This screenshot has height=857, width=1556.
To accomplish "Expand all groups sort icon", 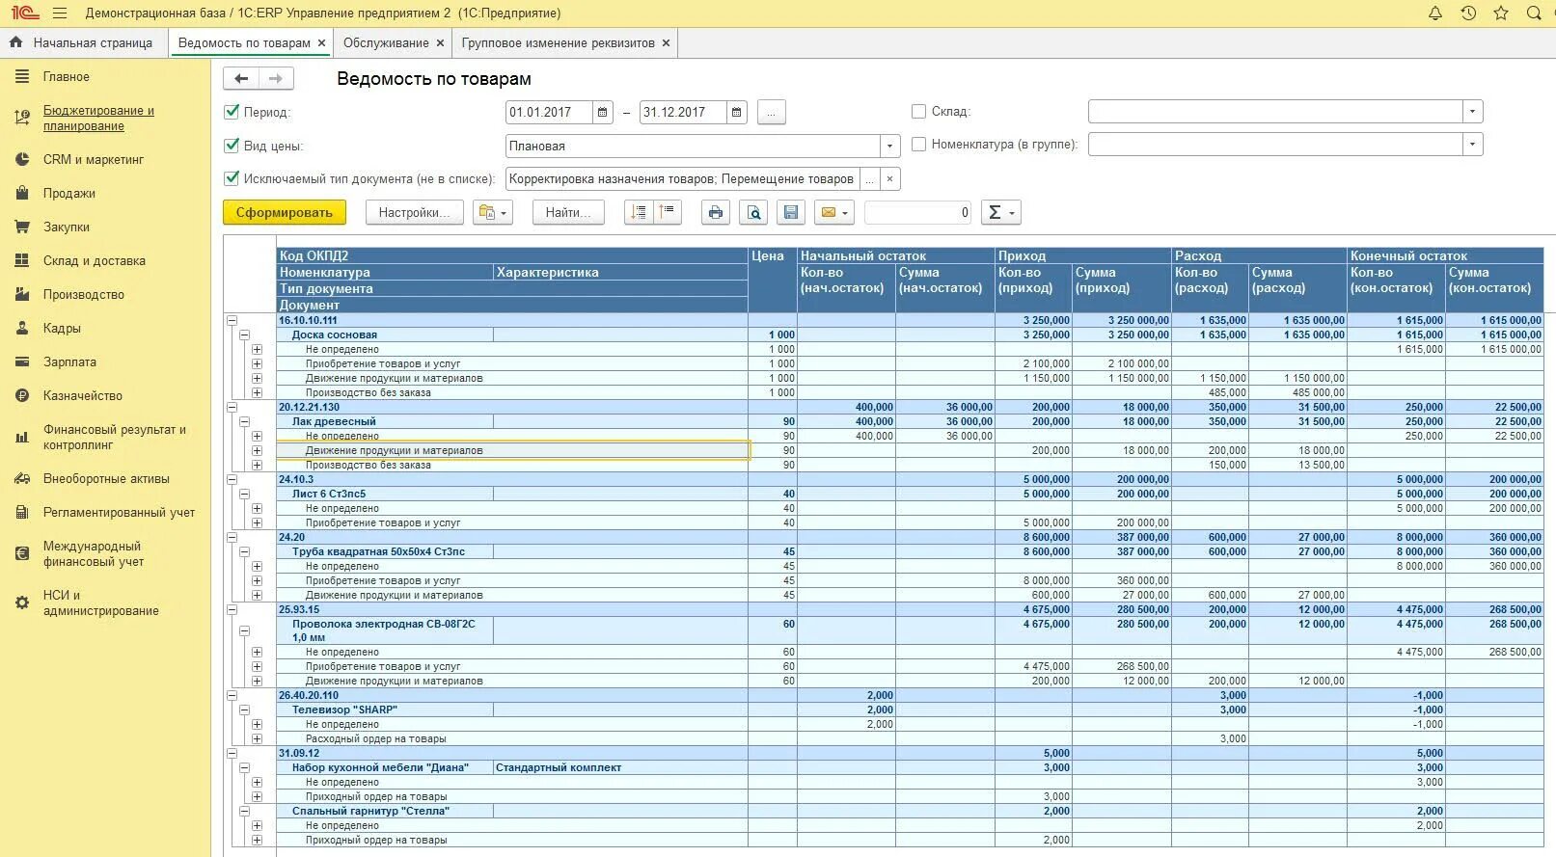I will (x=639, y=212).
